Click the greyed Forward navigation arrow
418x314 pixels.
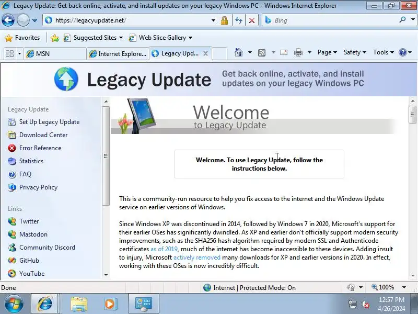pos(23,20)
